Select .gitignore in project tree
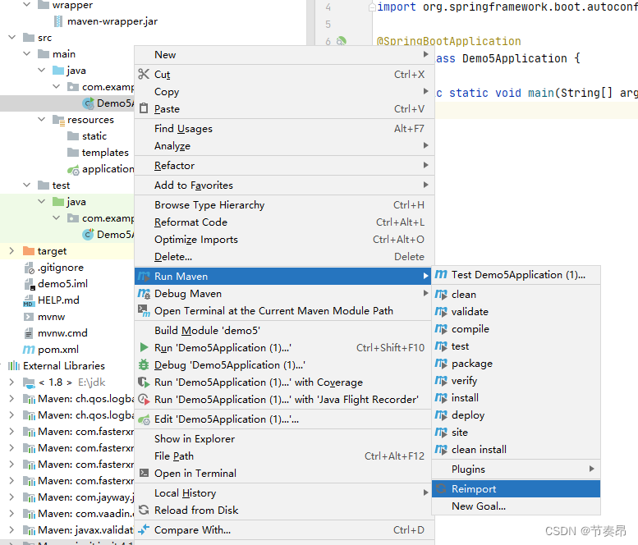 tap(61, 268)
